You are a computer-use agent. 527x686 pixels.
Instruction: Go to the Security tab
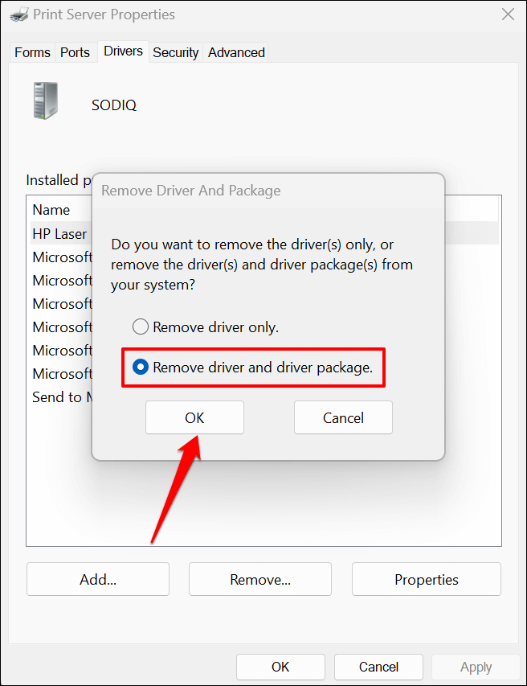[x=175, y=52]
